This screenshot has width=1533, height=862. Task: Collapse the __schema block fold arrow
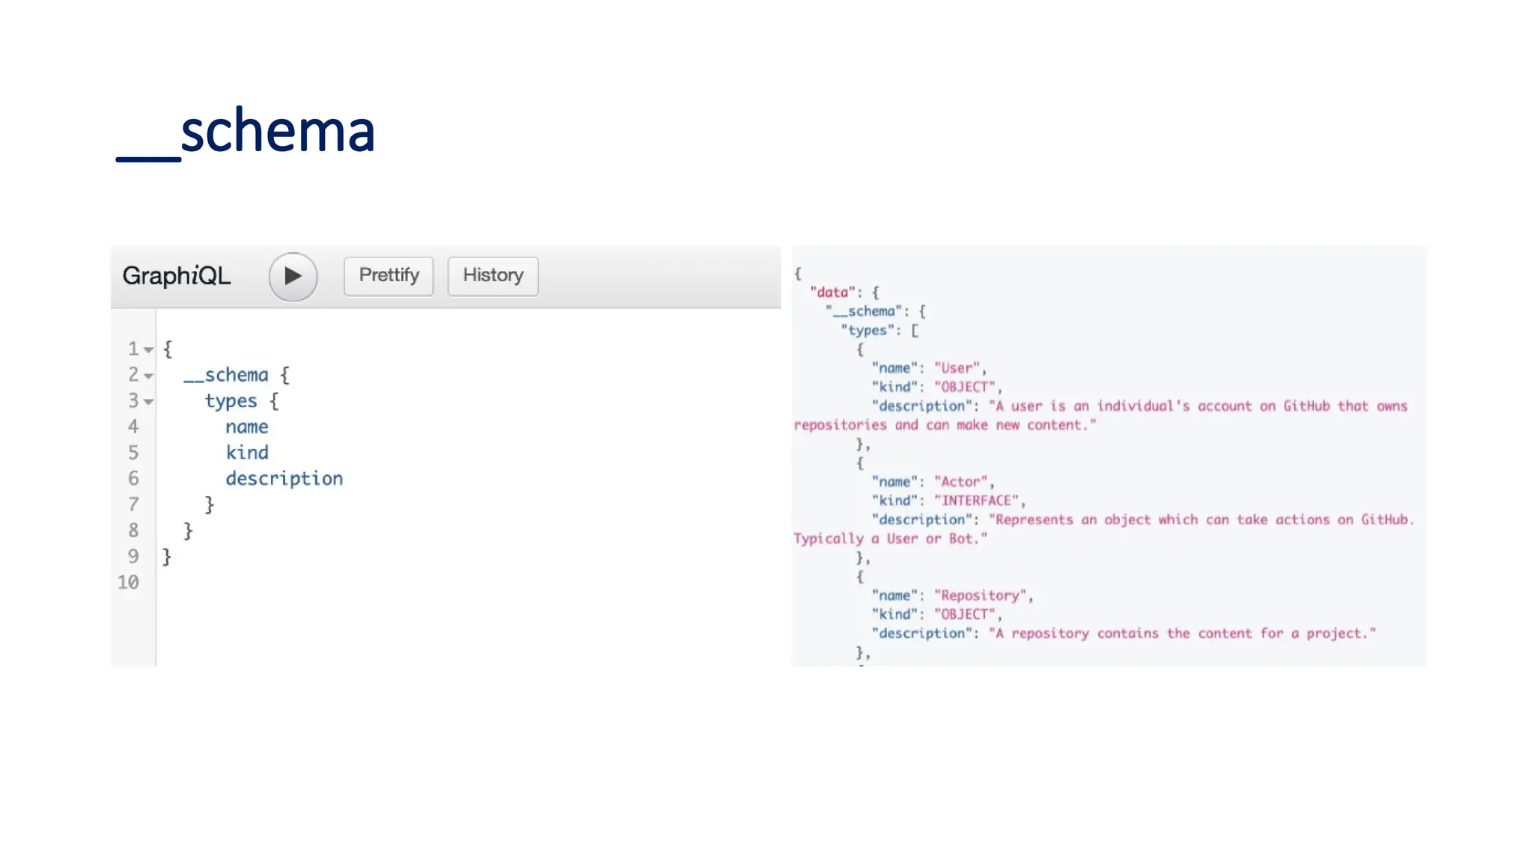149,376
